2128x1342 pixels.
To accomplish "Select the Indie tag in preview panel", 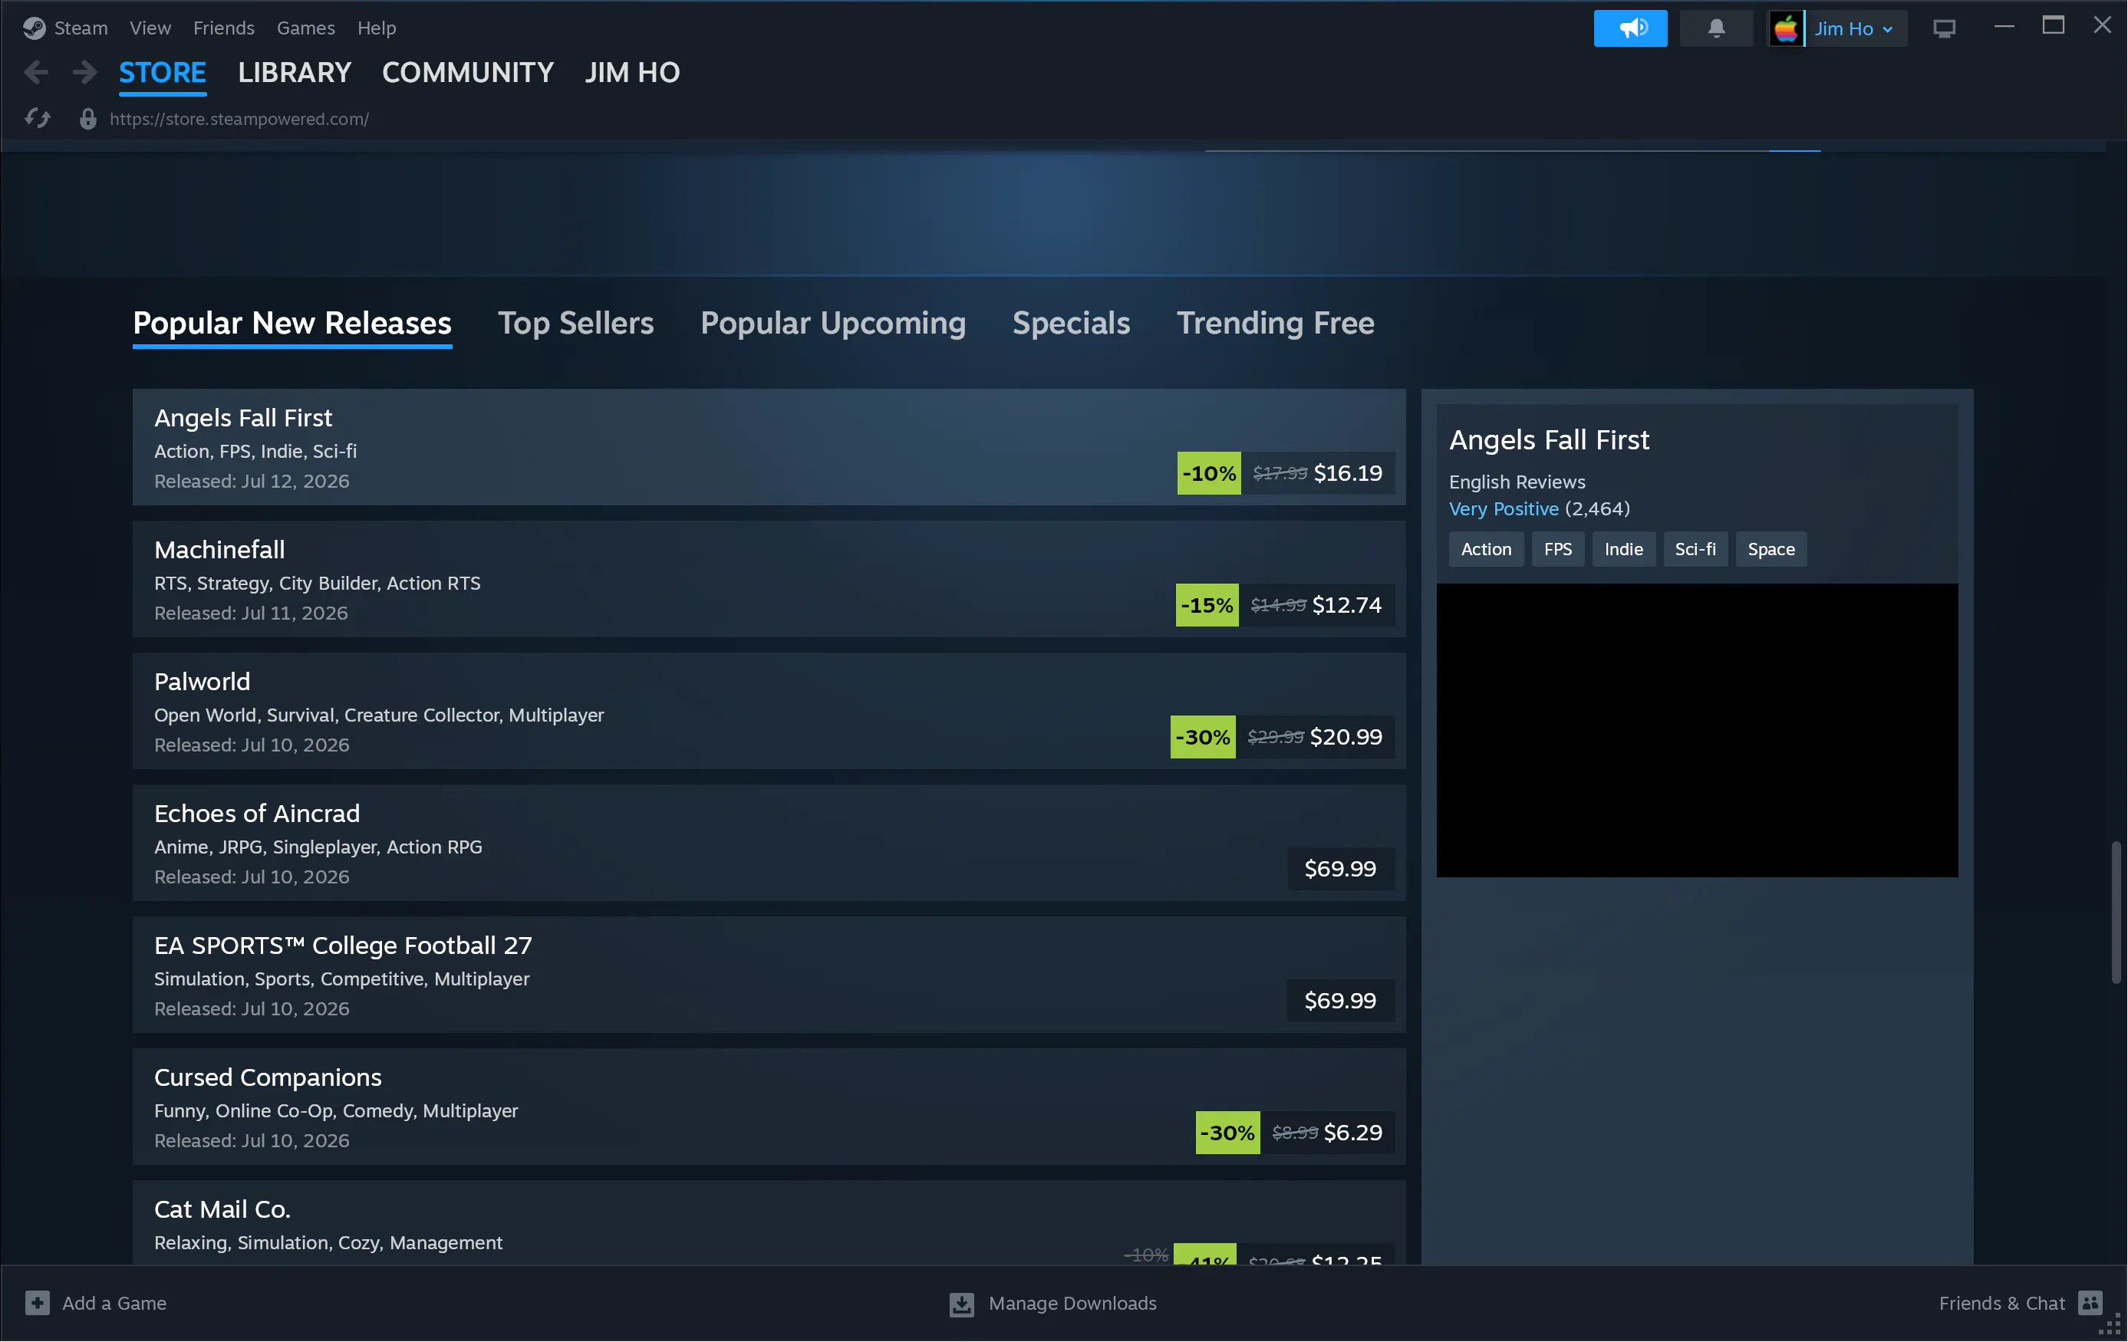I will point(1623,550).
